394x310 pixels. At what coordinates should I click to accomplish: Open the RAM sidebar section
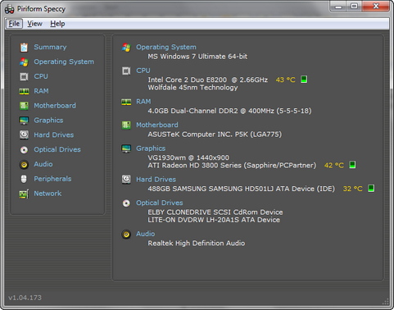pyautogui.click(x=41, y=91)
